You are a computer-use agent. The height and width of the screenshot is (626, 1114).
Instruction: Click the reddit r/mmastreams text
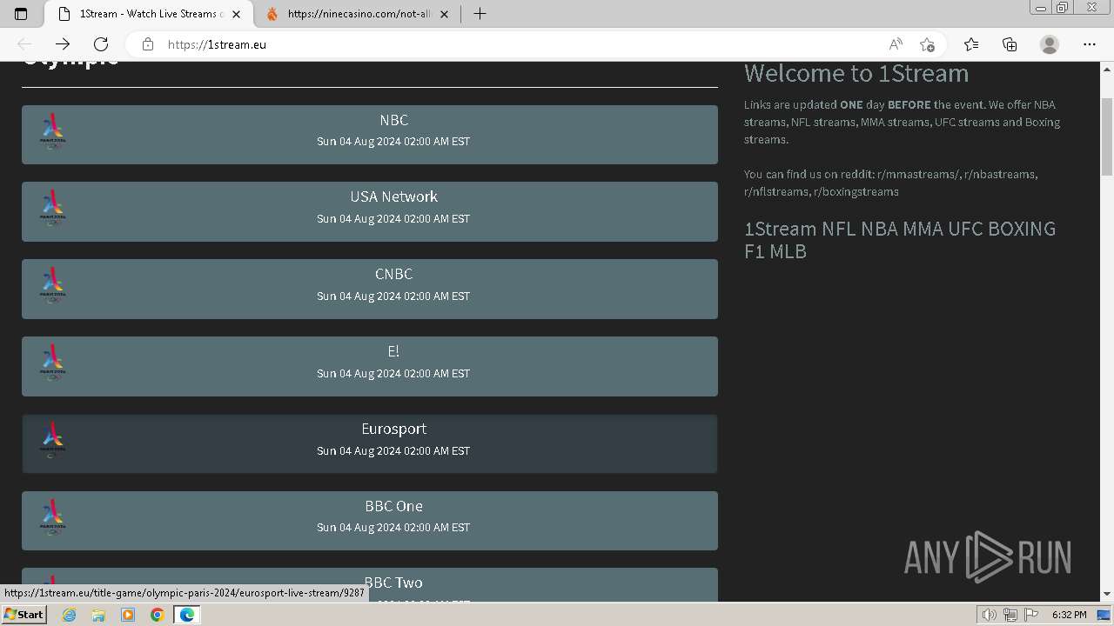pos(917,174)
